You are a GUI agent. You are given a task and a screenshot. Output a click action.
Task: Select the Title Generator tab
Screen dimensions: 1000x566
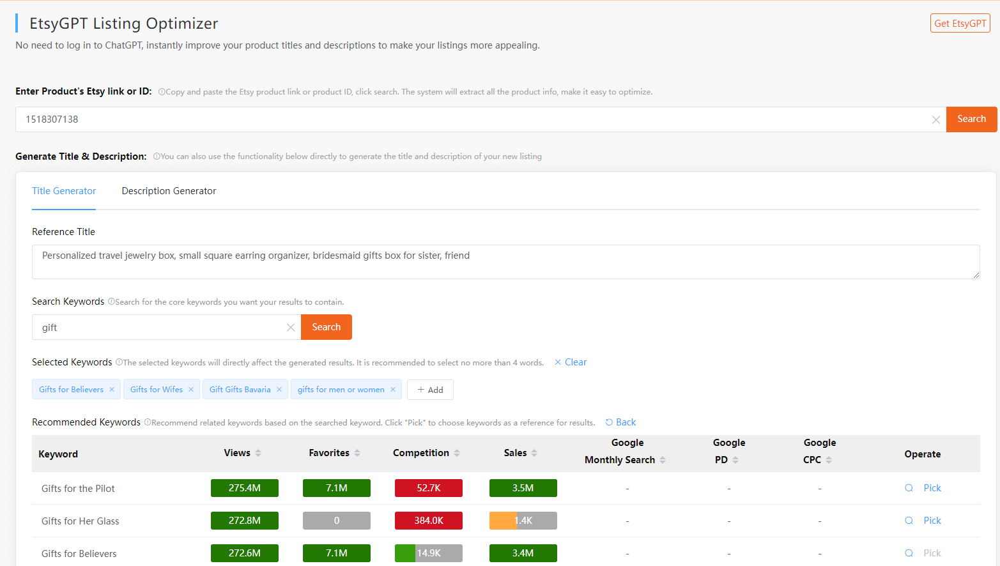click(64, 190)
